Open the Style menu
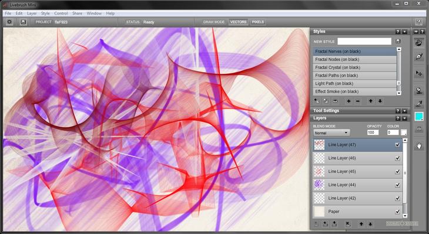429x234 pixels. (x=45, y=13)
